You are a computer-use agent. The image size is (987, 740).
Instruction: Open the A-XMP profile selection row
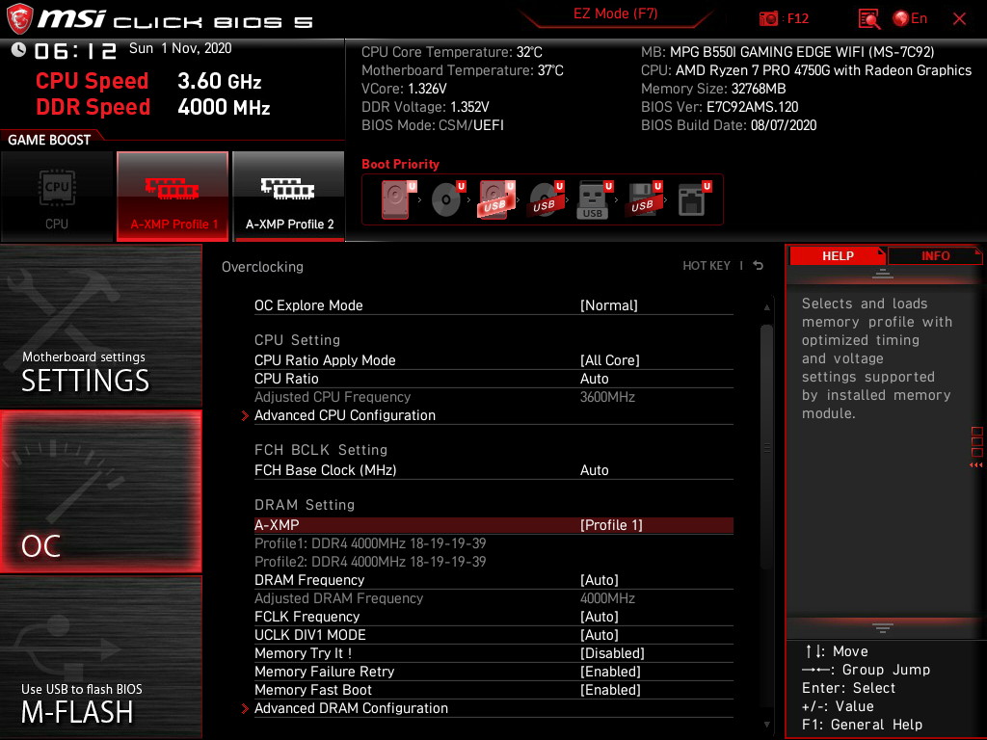(x=493, y=525)
